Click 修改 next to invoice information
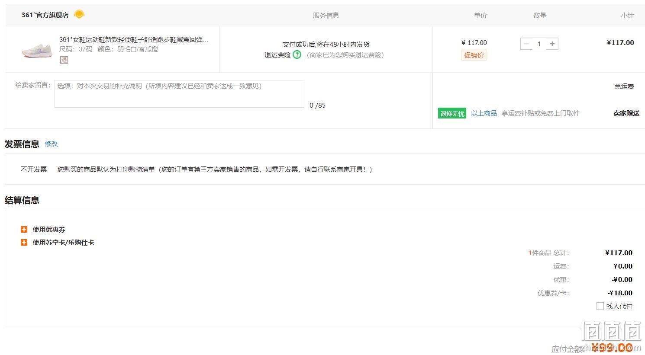The image size is (645, 355). (51, 144)
